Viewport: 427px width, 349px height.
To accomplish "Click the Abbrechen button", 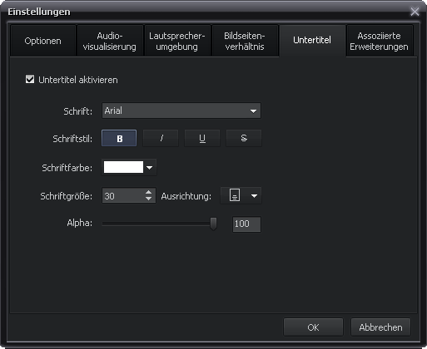I will coord(380,327).
